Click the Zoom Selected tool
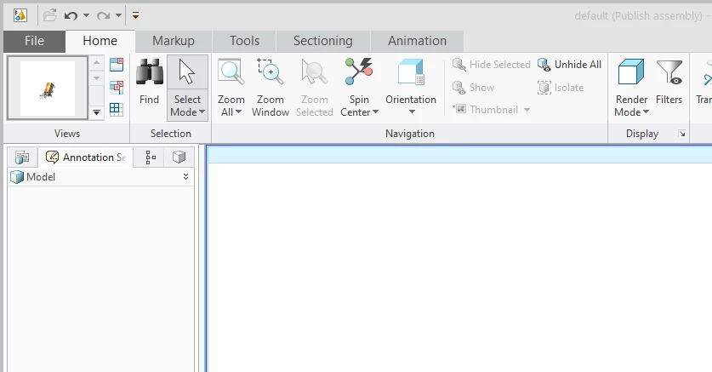 coord(314,87)
